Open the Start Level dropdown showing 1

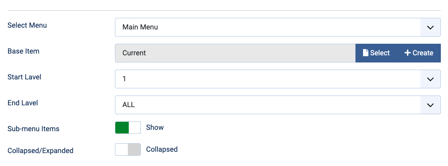point(278,79)
